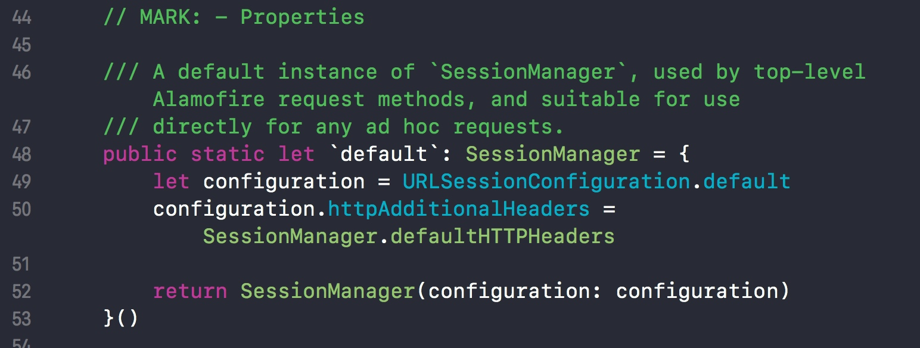Click the URLSessionConfiguration type name
The image size is (920, 348).
click(546, 182)
